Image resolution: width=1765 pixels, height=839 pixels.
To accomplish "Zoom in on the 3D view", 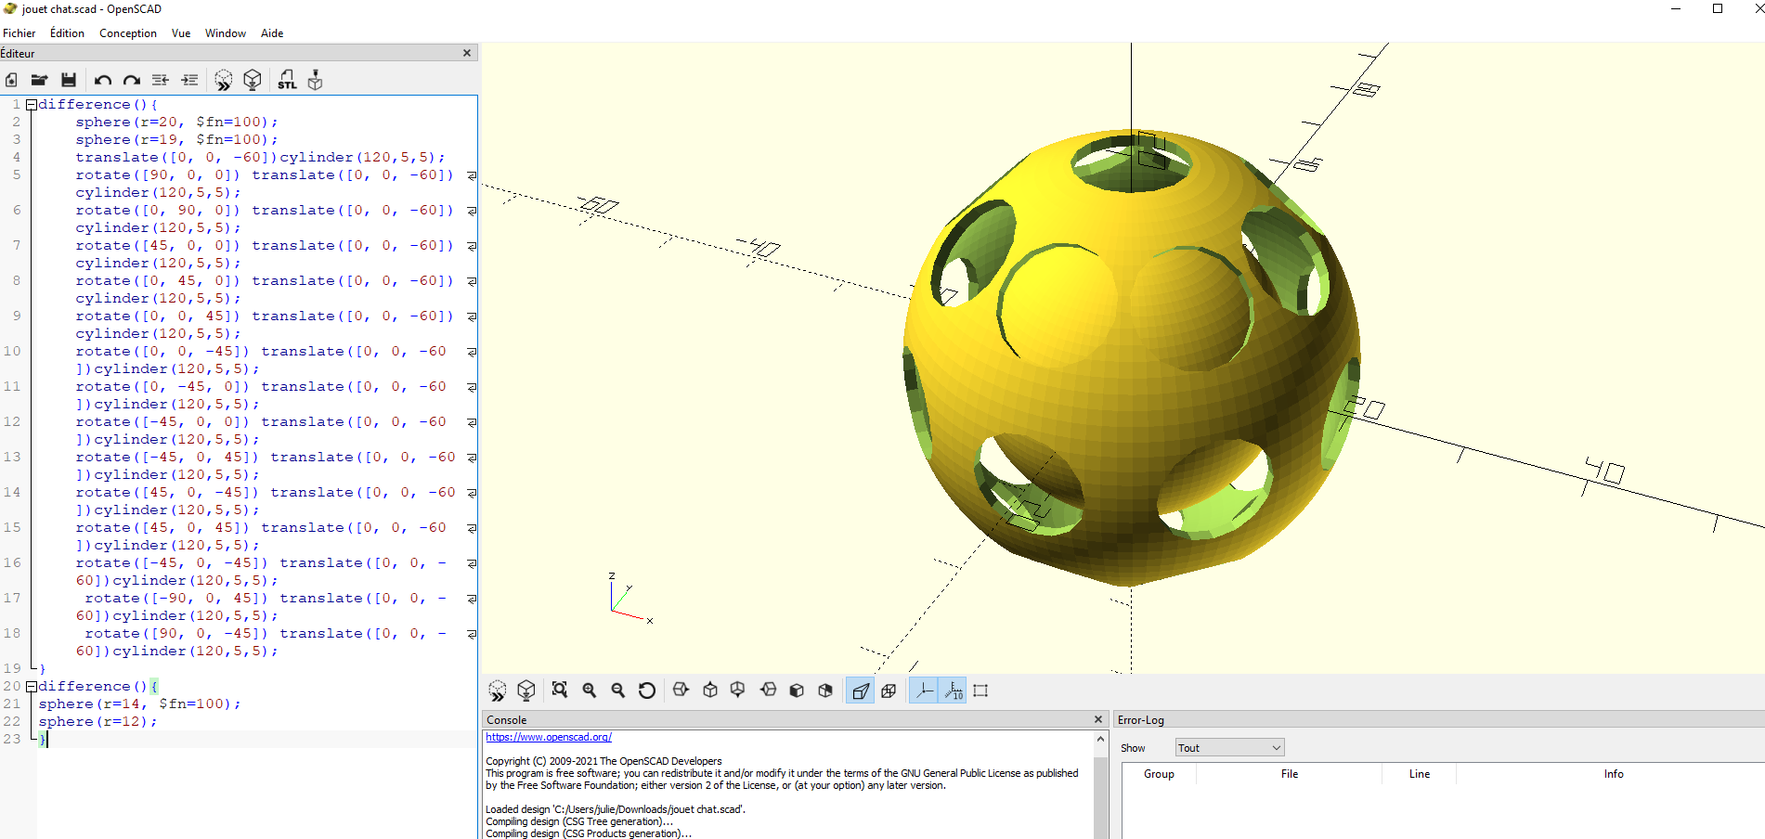I will (590, 691).
